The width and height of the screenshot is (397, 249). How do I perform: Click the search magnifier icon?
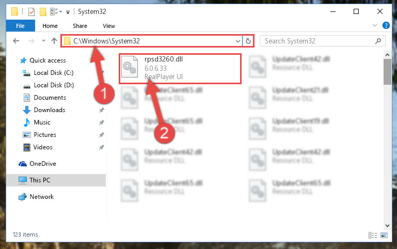pyautogui.click(x=378, y=41)
